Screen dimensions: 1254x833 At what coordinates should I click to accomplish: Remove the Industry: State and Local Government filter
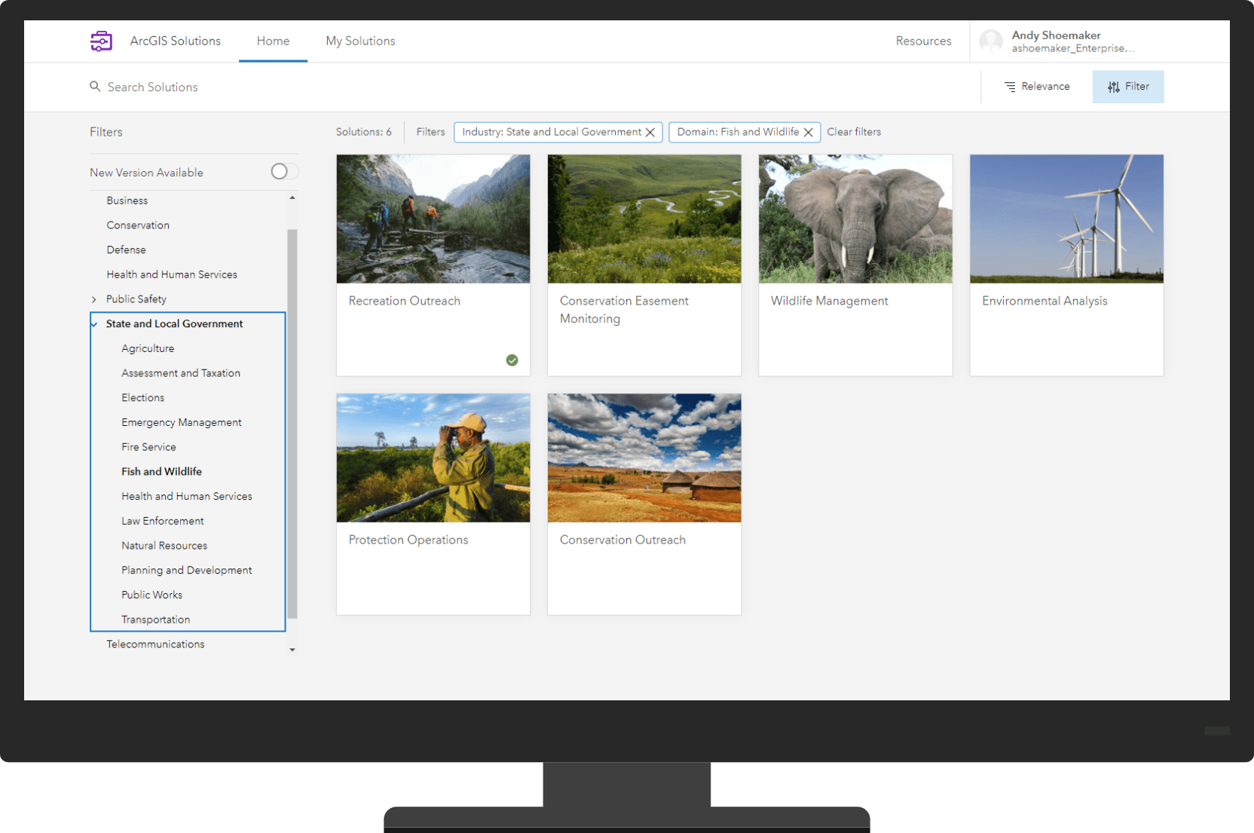[x=650, y=132]
